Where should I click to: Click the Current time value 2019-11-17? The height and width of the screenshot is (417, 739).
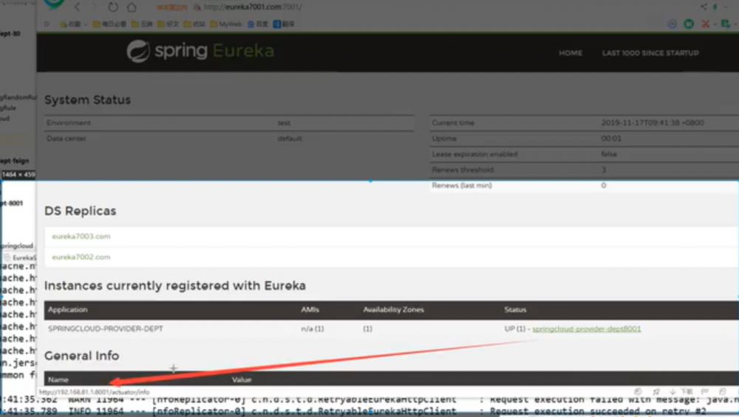[653, 123]
